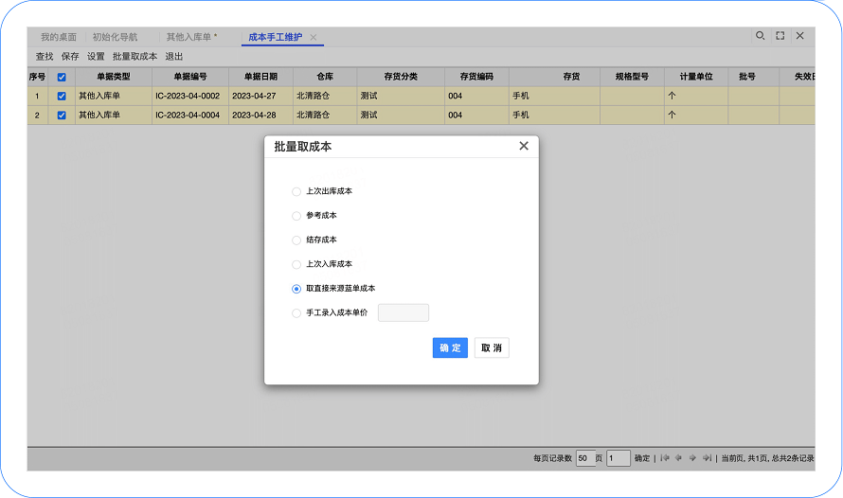Close the 成本手工维护 tab via its X

tap(314, 37)
